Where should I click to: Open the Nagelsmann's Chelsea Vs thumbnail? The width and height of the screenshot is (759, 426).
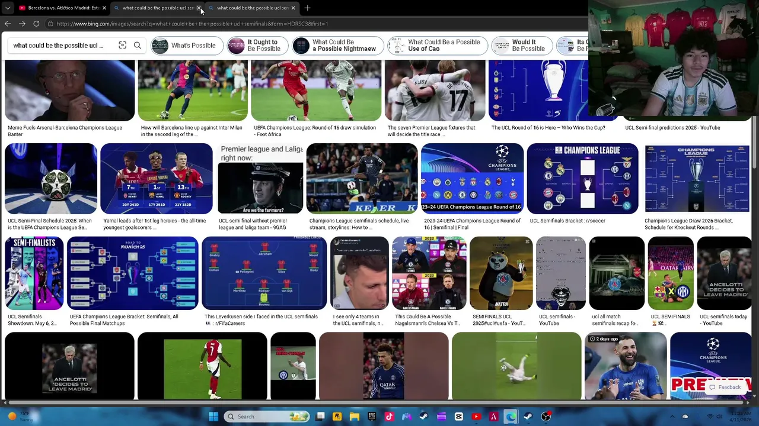[x=429, y=273]
